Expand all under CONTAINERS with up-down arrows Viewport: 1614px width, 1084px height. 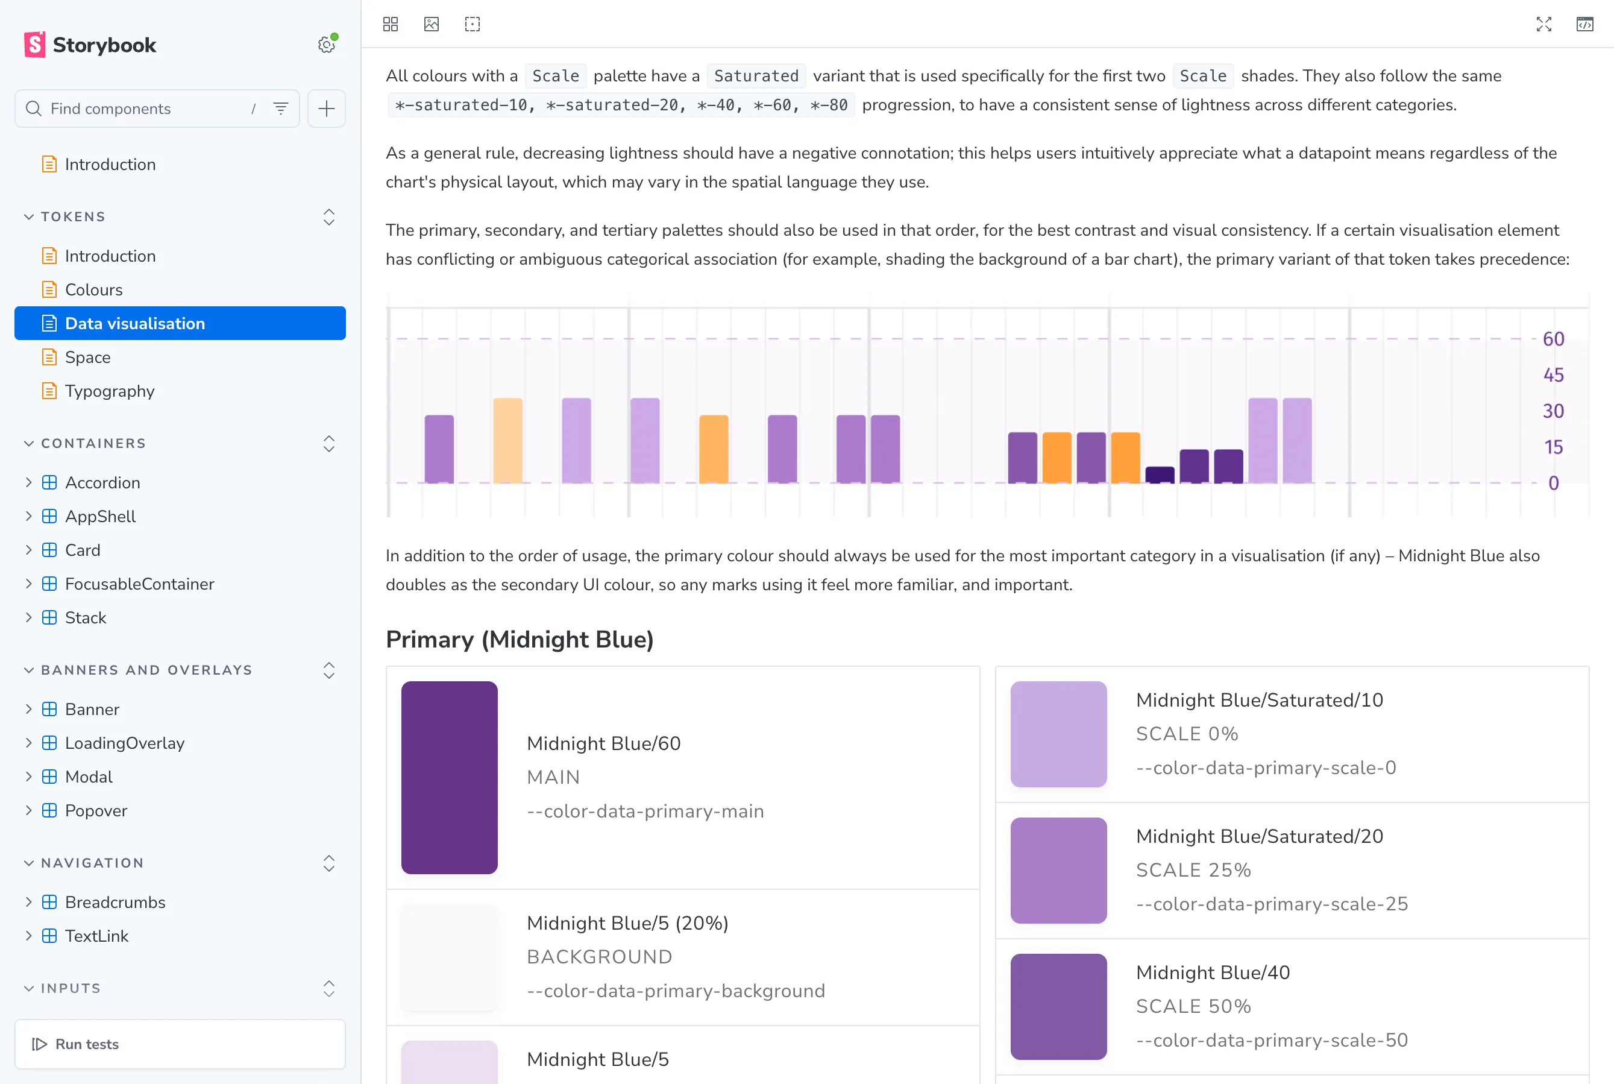[x=329, y=444]
